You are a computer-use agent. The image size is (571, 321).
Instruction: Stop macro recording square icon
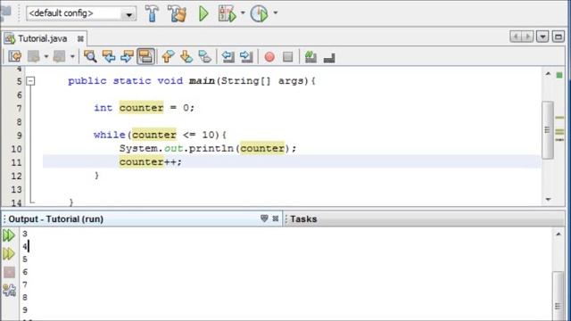point(287,57)
